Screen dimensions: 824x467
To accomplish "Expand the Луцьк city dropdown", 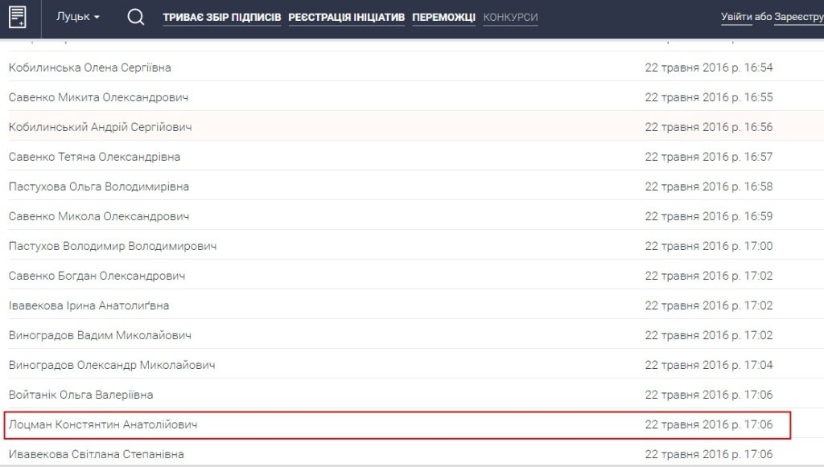I will coord(78,17).
